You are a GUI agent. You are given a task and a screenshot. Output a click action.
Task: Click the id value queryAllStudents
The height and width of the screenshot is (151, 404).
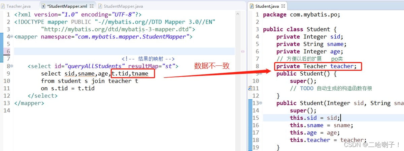[95, 66]
